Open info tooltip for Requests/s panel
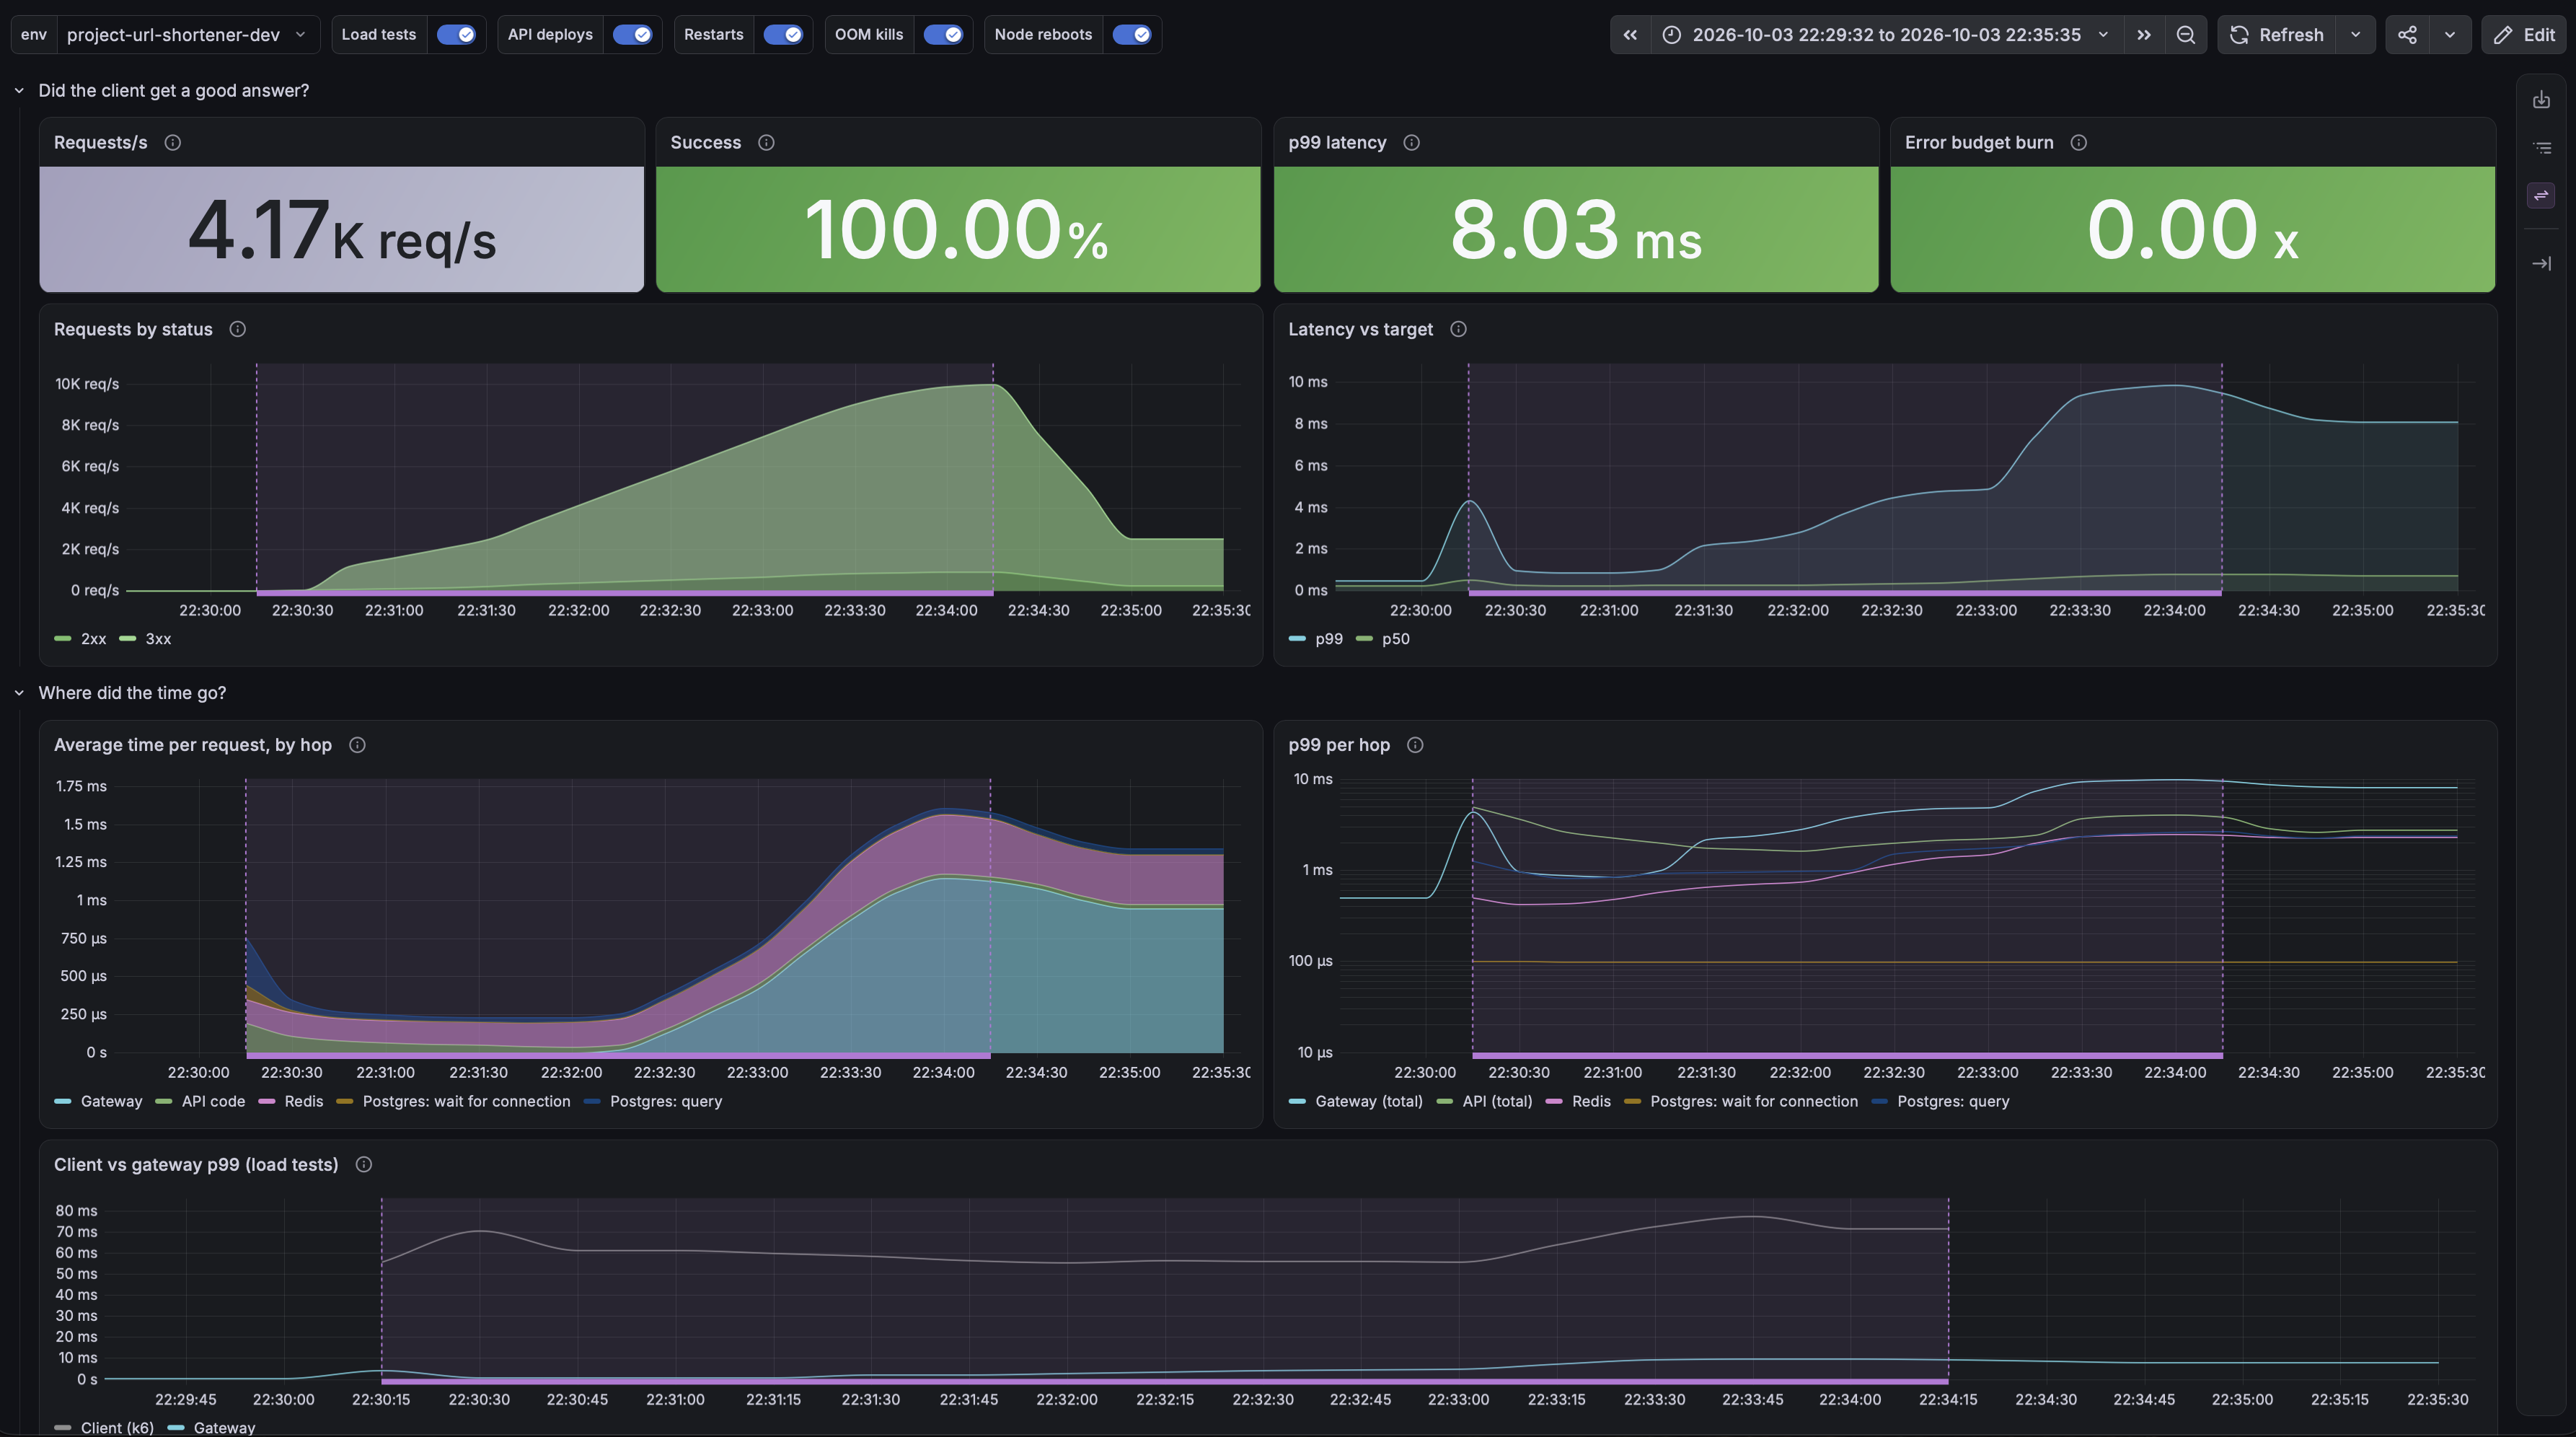 click(172, 142)
